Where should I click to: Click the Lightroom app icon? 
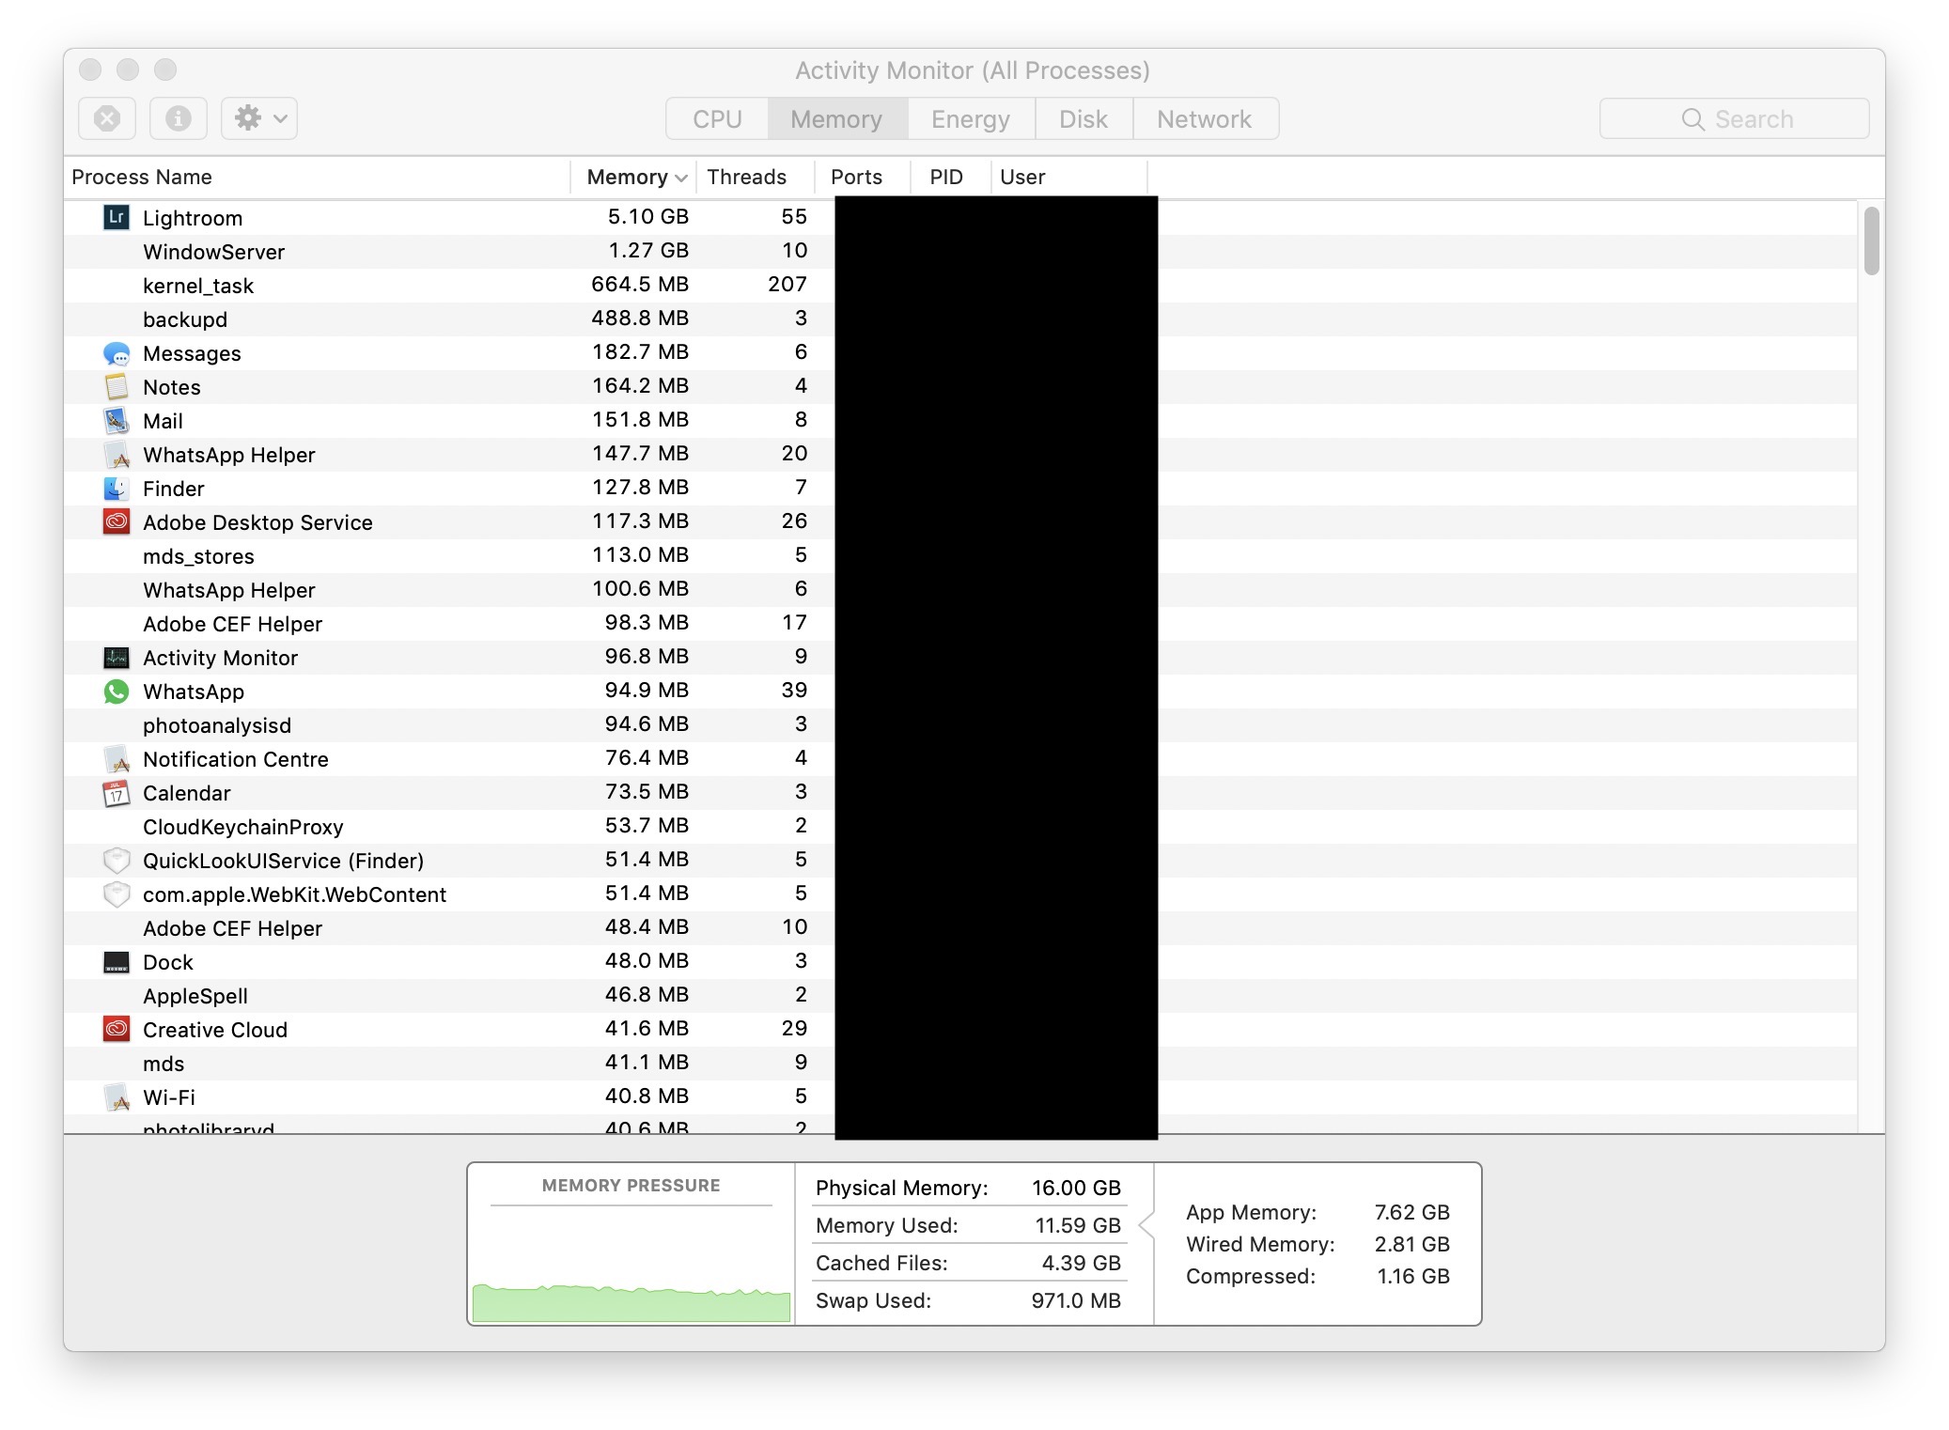(116, 217)
